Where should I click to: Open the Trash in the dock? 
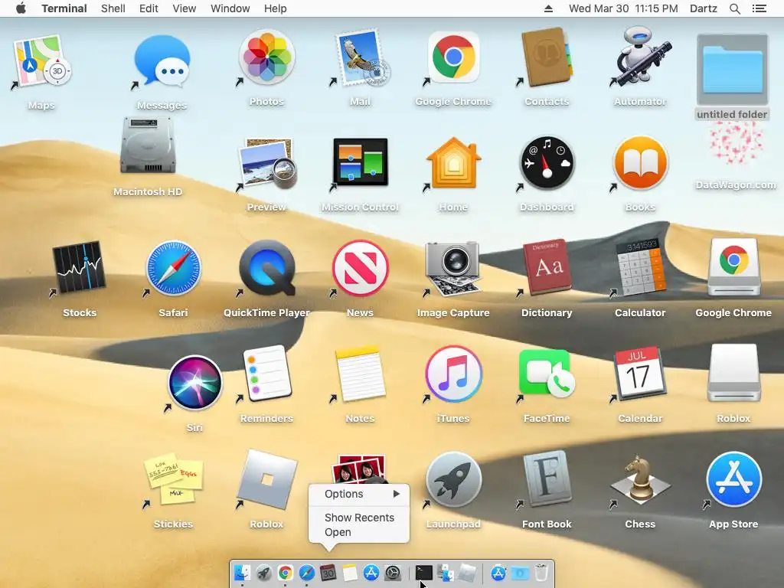tap(541, 573)
